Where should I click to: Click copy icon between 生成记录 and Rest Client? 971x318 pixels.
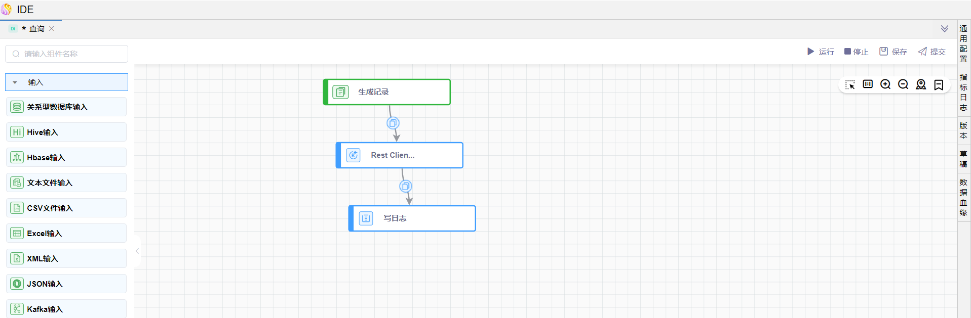click(x=393, y=123)
